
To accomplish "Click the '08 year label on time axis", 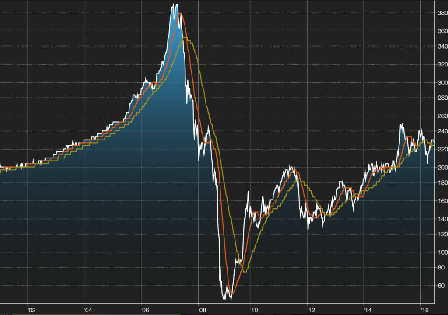I will (202, 310).
